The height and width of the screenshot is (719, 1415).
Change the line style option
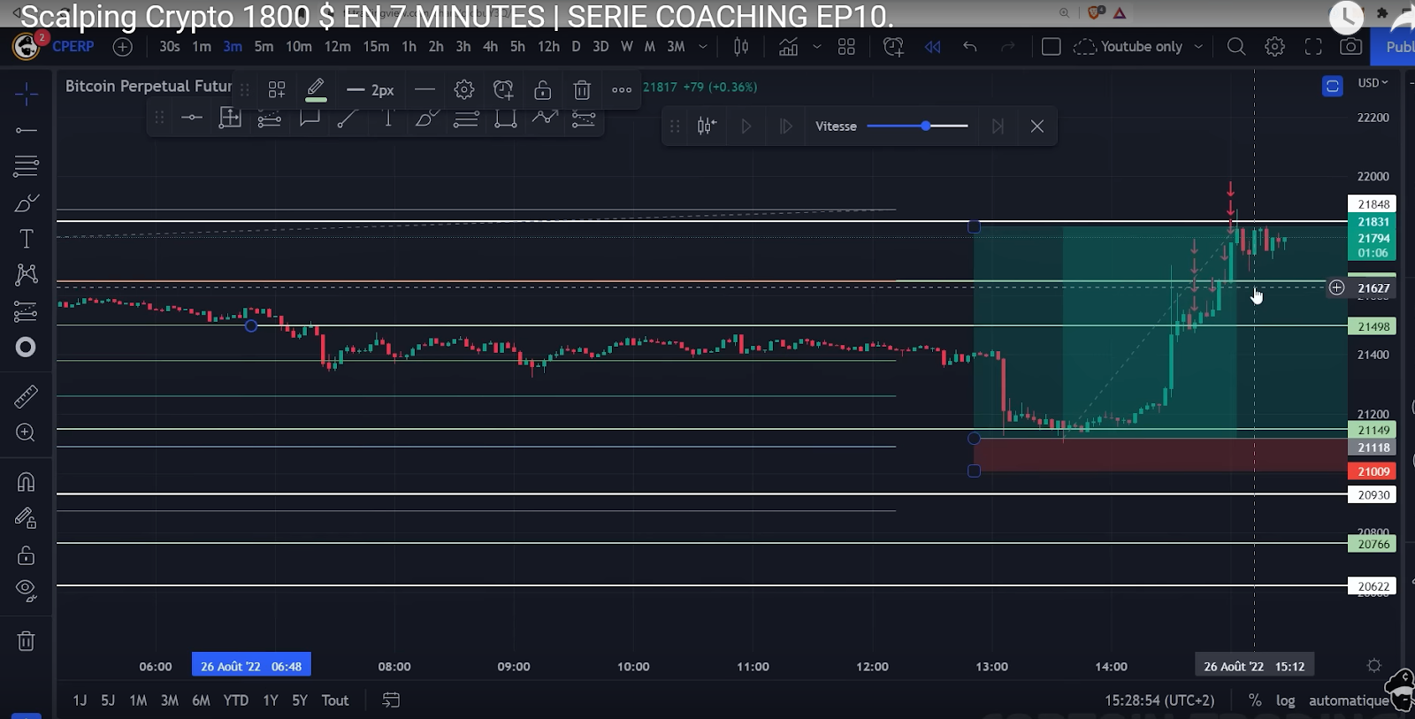tap(424, 89)
